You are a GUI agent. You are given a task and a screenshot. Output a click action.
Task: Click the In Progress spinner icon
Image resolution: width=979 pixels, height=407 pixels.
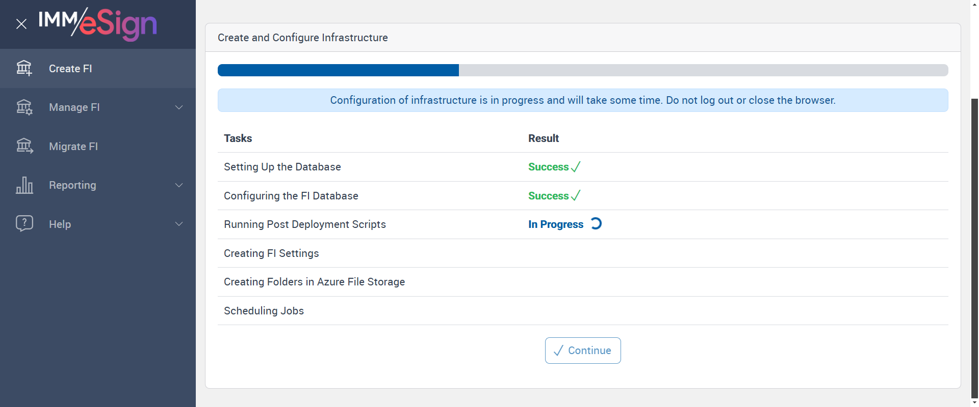(x=596, y=224)
